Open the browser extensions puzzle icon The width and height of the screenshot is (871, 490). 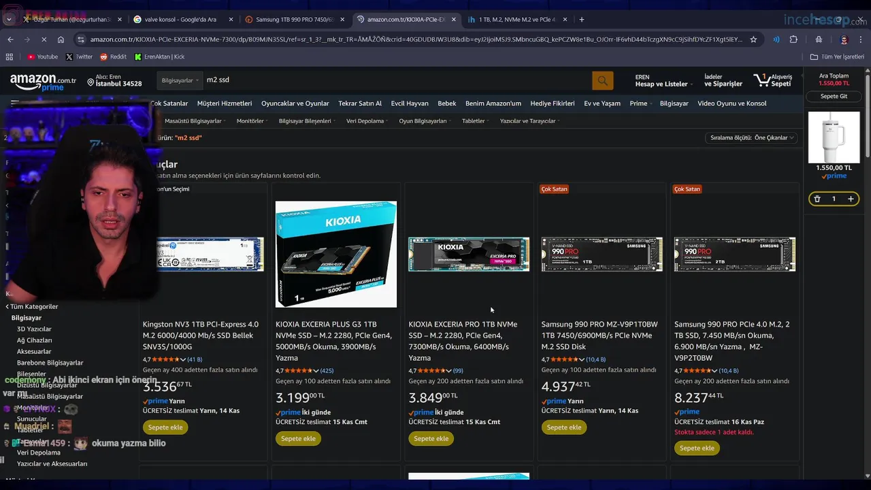coord(793,39)
